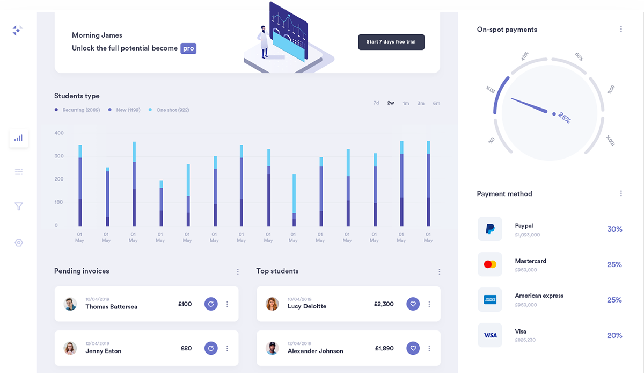The image size is (644, 374).
Task: Open Payment method options menu
Action: point(621,193)
